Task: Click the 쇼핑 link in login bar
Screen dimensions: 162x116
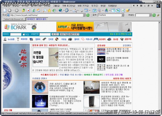Action: [130, 34]
